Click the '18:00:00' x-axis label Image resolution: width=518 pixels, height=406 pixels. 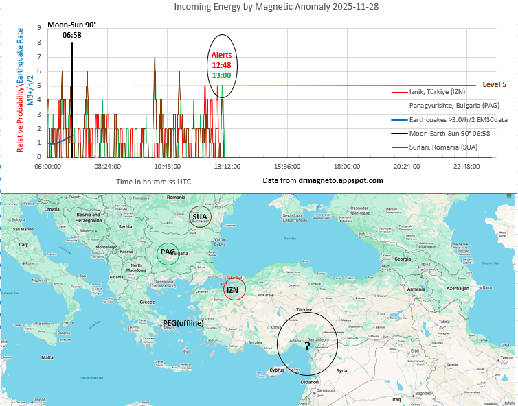(347, 167)
